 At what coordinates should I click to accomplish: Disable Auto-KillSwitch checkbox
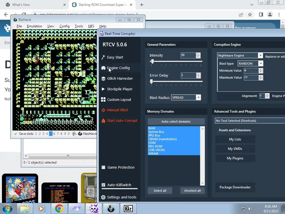(x=104, y=185)
